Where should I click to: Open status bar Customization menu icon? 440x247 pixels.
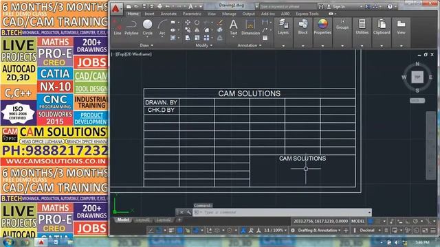pos(433,231)
